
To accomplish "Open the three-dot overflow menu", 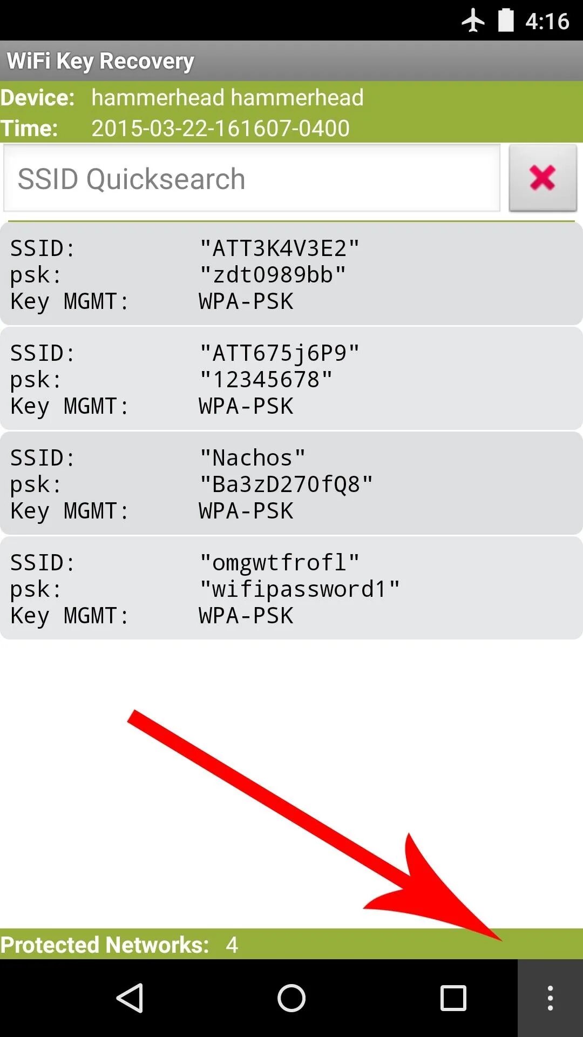I will (550, 998).
